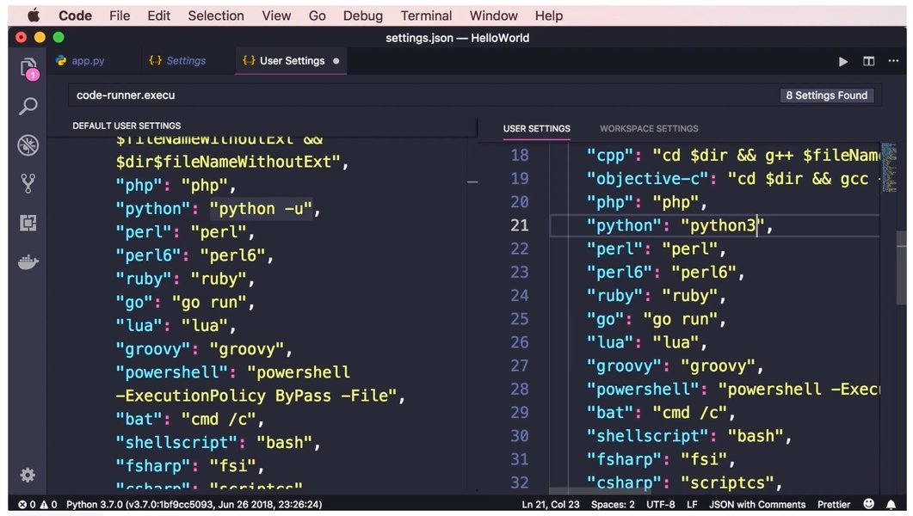
Task: Click "cmd /c" value in default settings
Action: pyautogui.click(x=219, y=419)
